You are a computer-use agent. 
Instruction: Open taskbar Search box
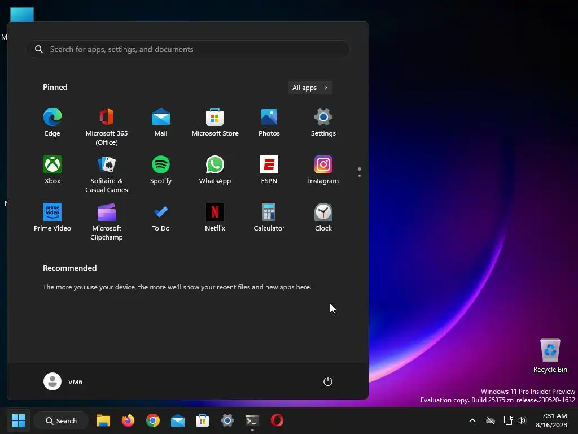point(61,420)
